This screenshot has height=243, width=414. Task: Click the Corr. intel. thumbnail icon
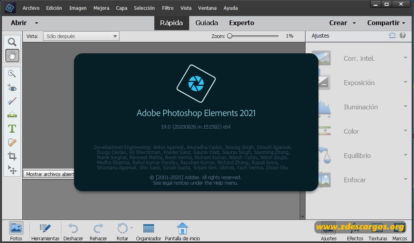pyautogui.click(x=321, y=58)
